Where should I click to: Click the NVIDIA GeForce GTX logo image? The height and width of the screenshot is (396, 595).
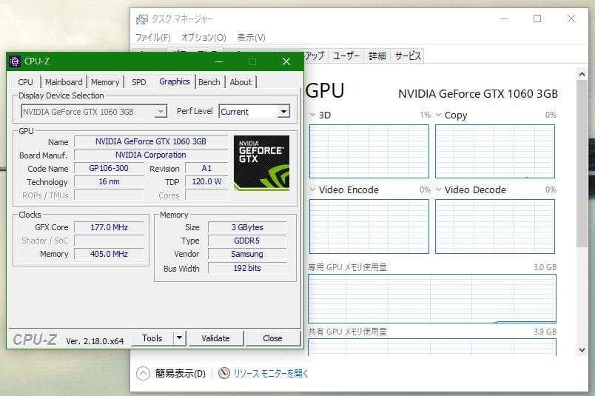[x=261, y=163]
